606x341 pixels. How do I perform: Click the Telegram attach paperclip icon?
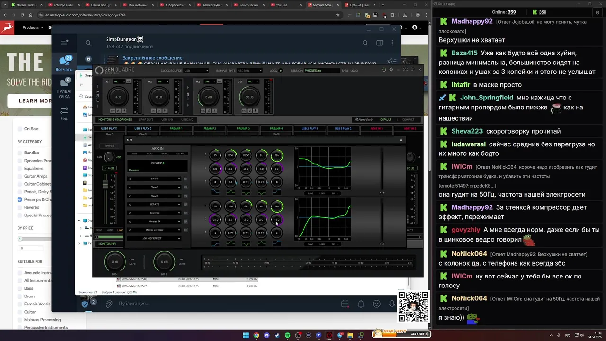(109, 304)
